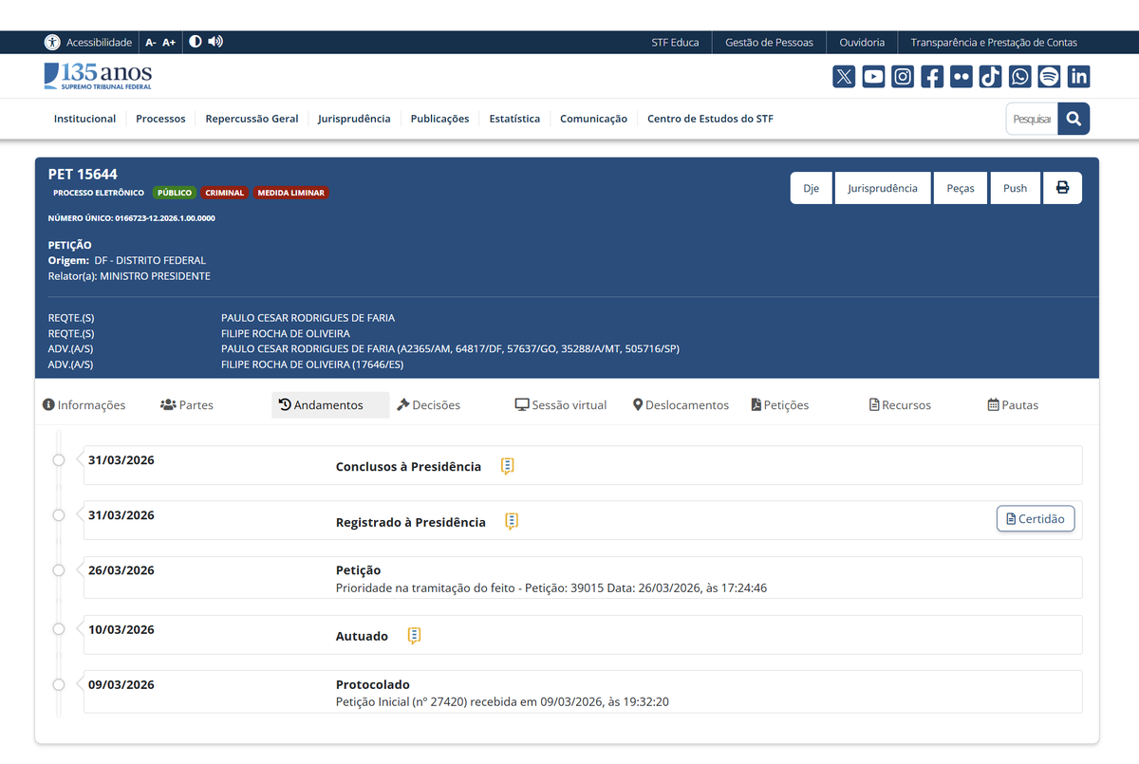Click the Acessibilidade label in top bar
Viewport: 1139px width, 764px height.
pyautogui.click(x=99, y=43)
